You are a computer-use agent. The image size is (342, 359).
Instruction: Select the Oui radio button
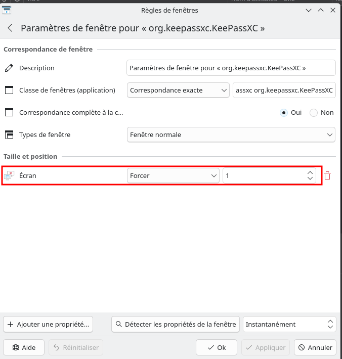tap(284, 112)
